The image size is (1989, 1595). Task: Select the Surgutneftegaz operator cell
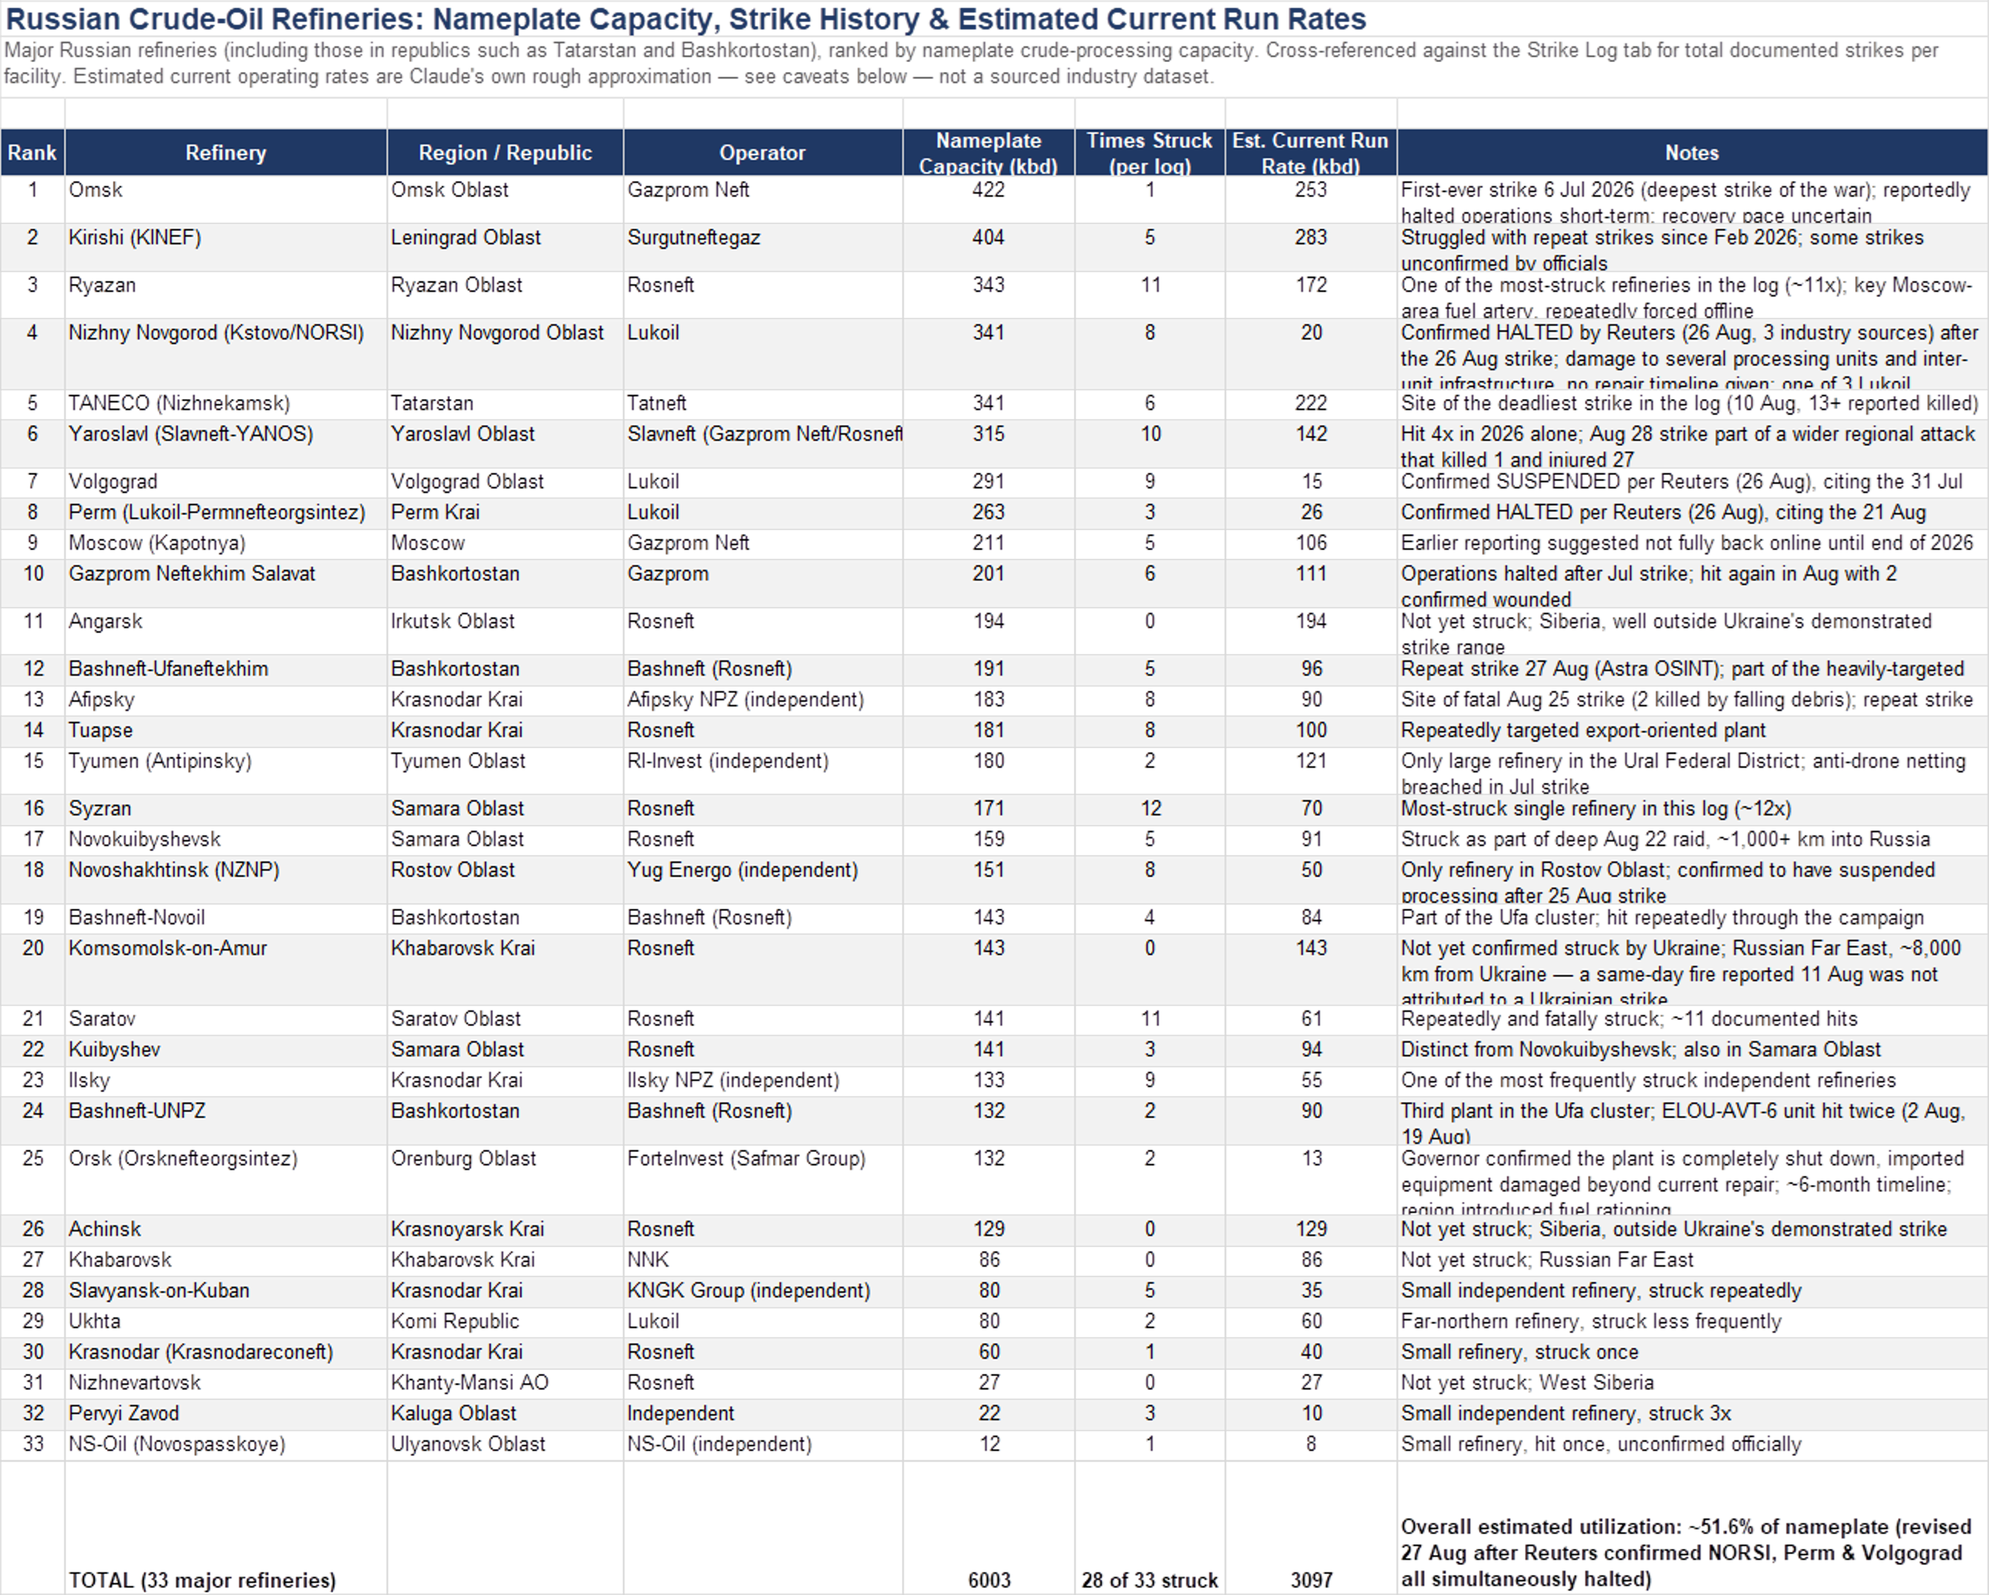(x=763, y=247)
